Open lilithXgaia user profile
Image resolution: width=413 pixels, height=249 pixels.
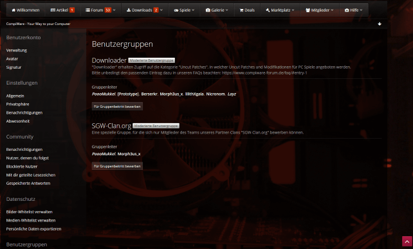(x=194, y=94)
